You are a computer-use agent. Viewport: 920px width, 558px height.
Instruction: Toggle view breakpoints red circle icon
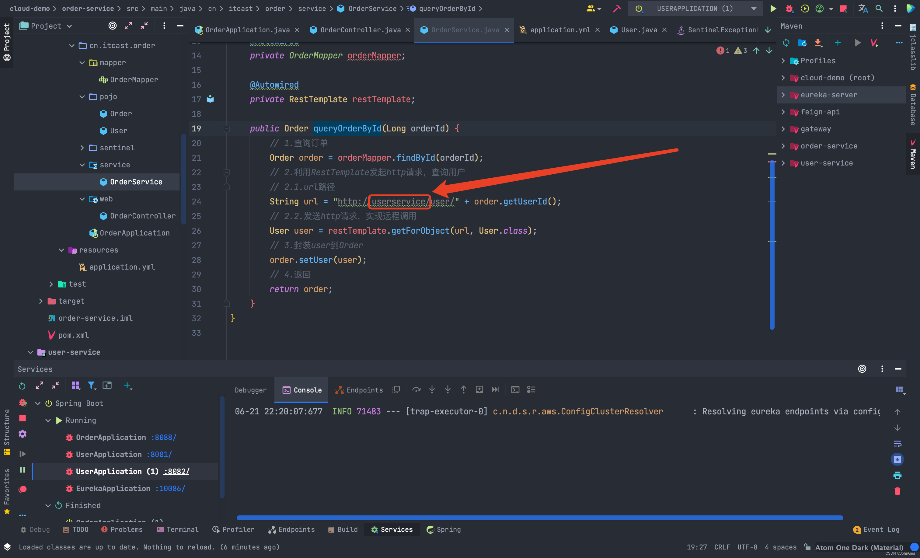[x=23, y=489]
